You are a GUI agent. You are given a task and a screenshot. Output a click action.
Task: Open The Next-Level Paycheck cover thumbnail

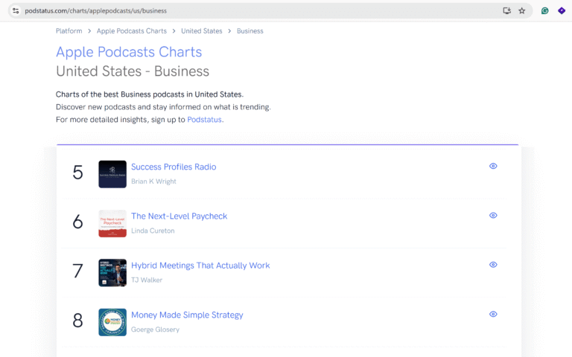pos(112,223)
